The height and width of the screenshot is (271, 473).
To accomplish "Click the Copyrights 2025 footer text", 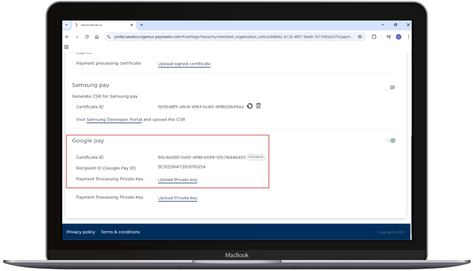I will 391,232.
